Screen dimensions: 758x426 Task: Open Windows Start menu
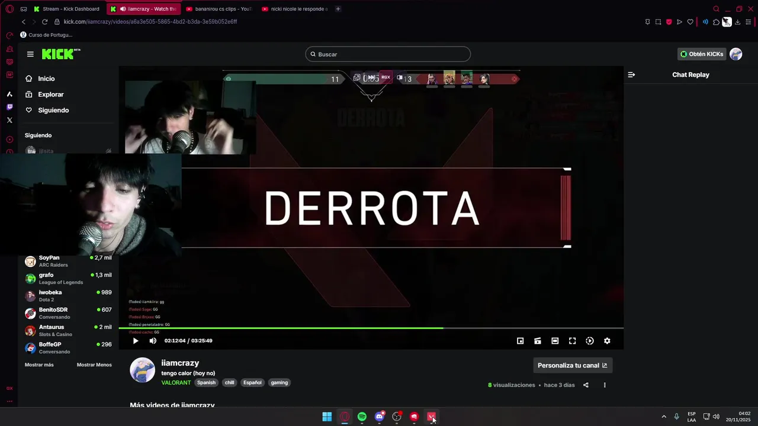click(327, 417)
